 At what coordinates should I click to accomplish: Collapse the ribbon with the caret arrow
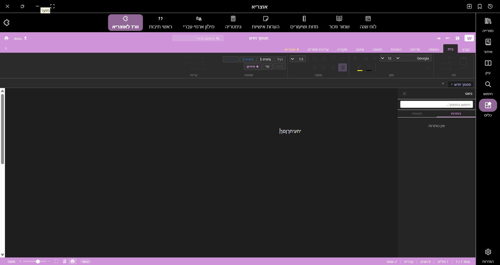click(x=6, y=49)
